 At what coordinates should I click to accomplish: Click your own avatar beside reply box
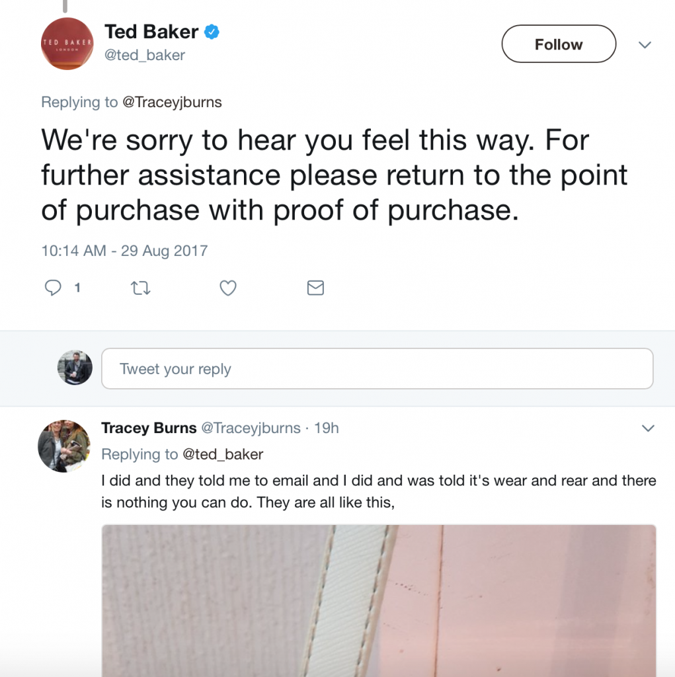pyautogui.click(x=75, y=368)
